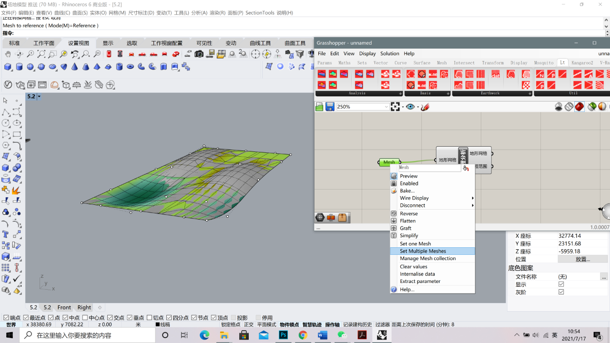This screenshot has width=610, height=343.
Task: Click the Grasshopper open file folder icon
Action: coord(319,107)
